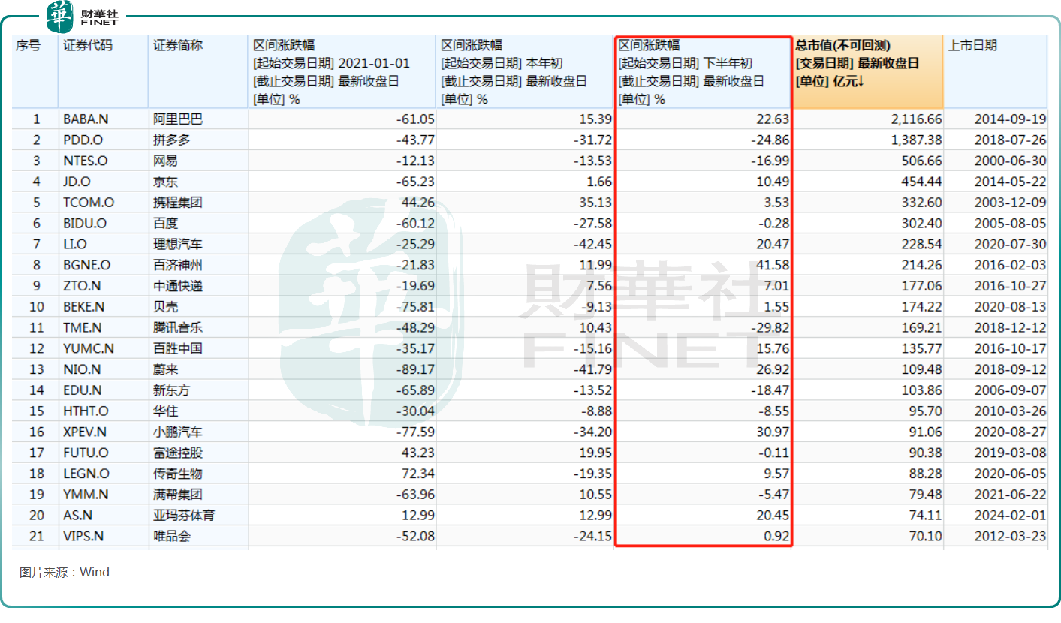
Task: Select the BABA.N ticker cell
Action: click(x=104, y=119)
